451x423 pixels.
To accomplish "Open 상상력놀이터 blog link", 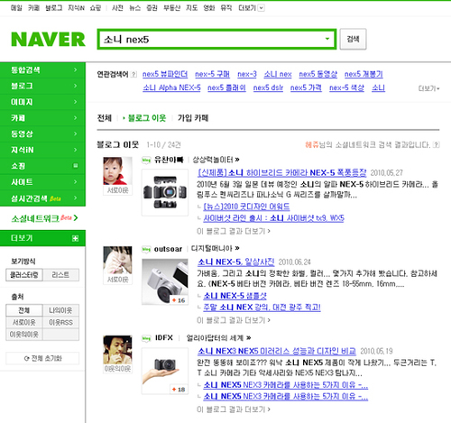I will [216, 160].
